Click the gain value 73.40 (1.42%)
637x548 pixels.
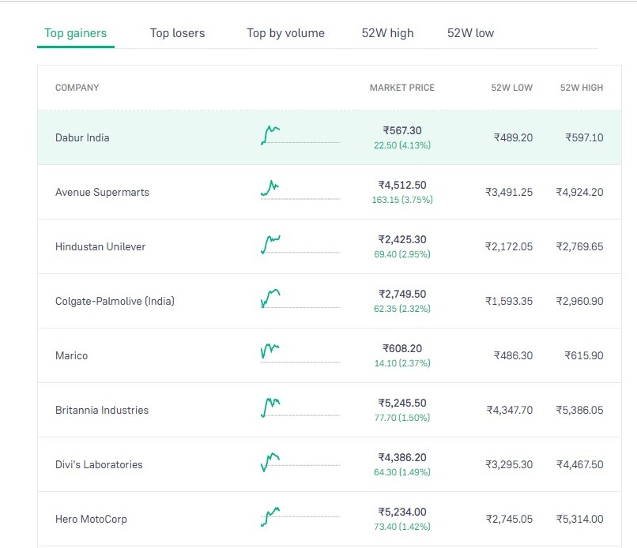coord(402,527)
